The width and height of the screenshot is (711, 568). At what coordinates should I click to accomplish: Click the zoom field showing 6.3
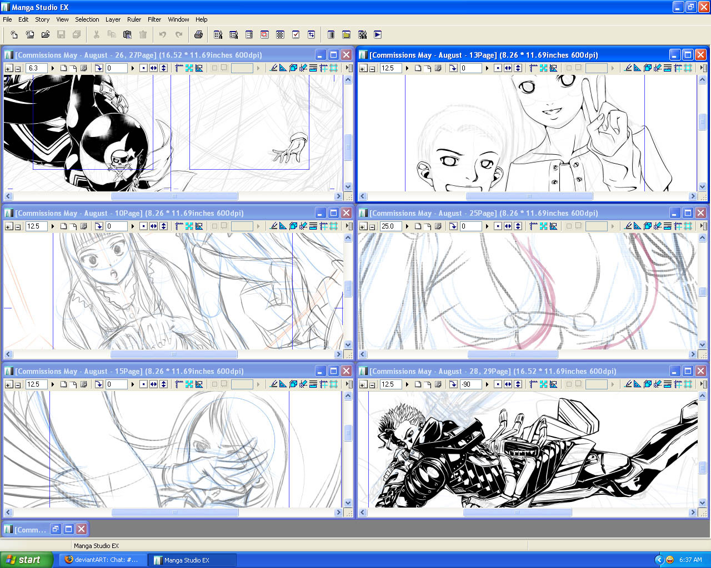37,68
